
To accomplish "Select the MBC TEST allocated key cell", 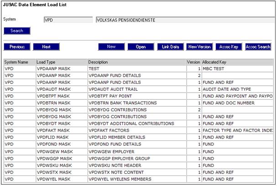I will 237,69.
